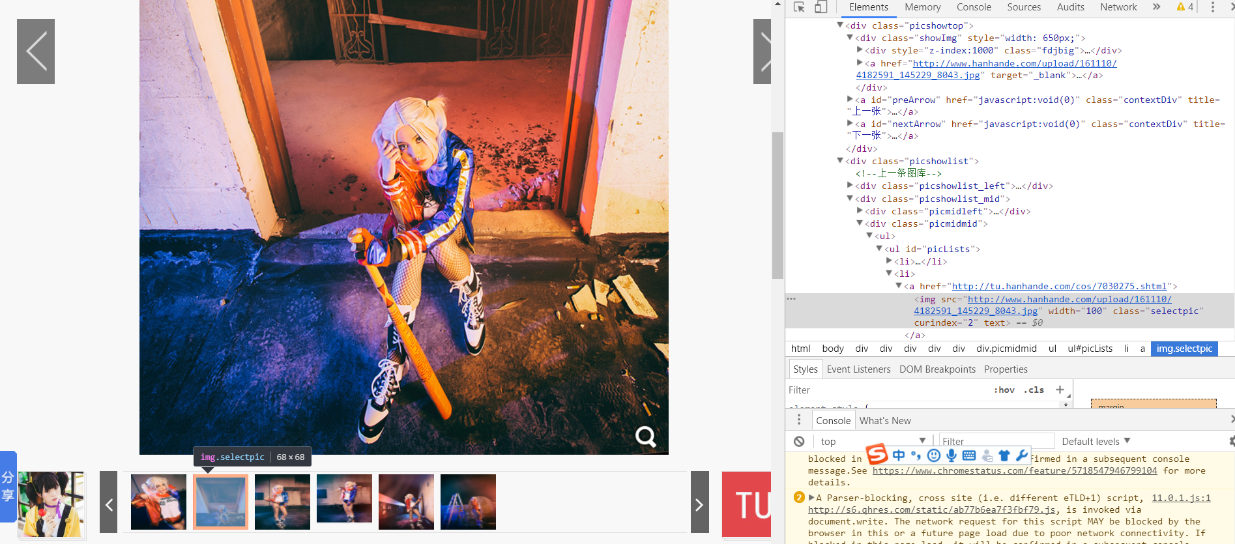The height and width of the screenshot is (544, 1235).
Task: Open the DOM Breakpoints pane tab
Action: pos(937,369)
